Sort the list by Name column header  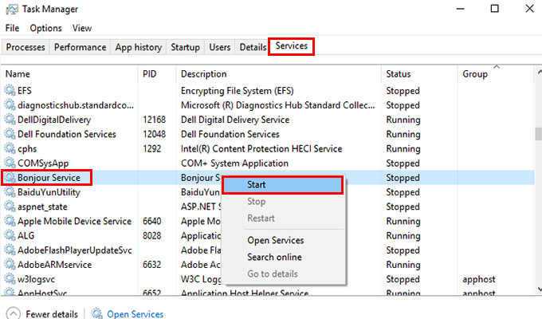point(18,73)
